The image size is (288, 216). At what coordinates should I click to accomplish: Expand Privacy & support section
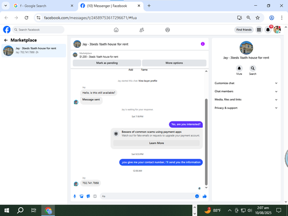coord(246,108)
